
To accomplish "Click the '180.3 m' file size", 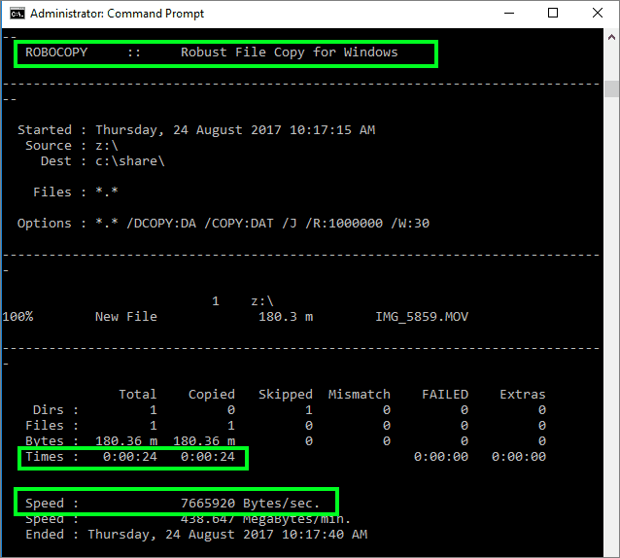I will point(286,317).
